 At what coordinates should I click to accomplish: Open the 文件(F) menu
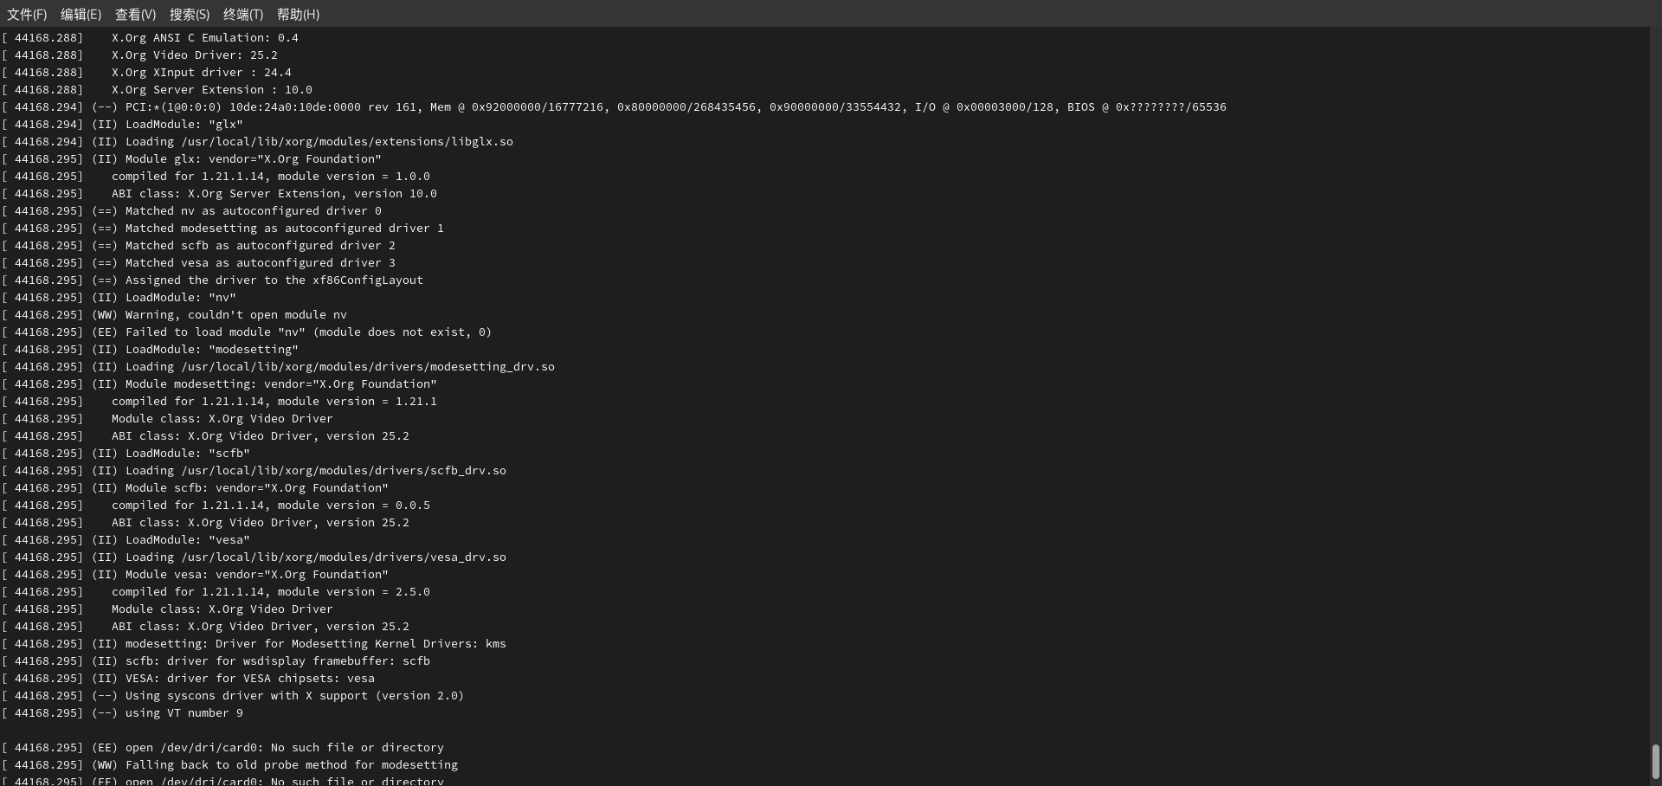click(27, 14)
